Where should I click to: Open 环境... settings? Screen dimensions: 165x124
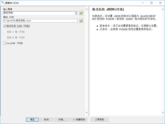(62, 120)
